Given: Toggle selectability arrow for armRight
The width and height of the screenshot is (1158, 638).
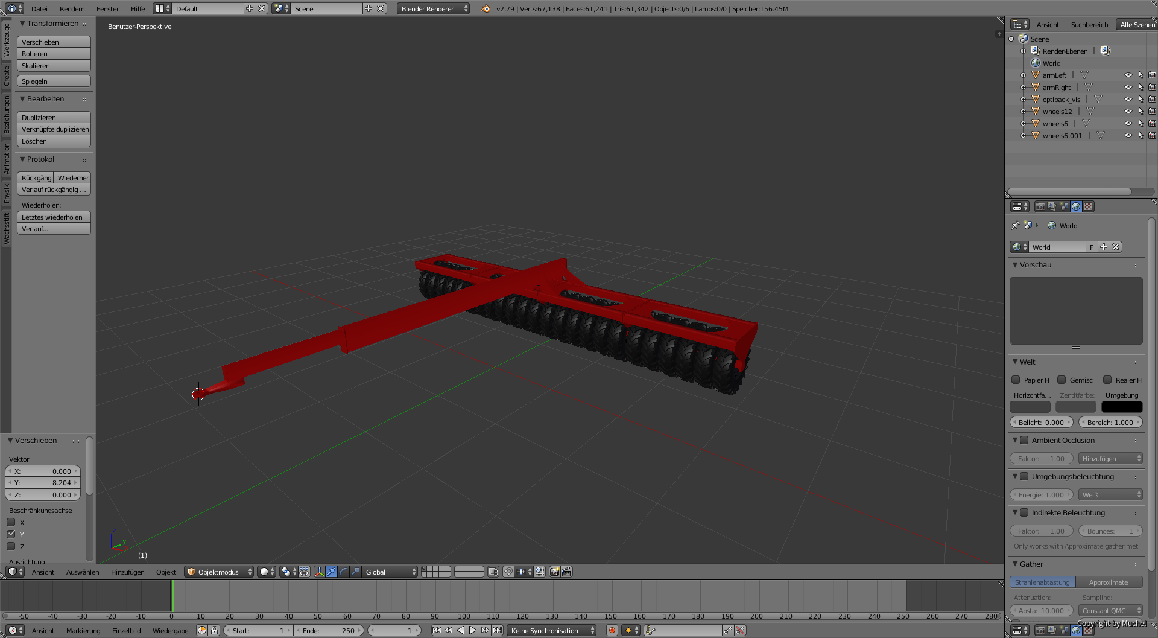Looking at the screenshot, I should click(x=1141, y=87).
